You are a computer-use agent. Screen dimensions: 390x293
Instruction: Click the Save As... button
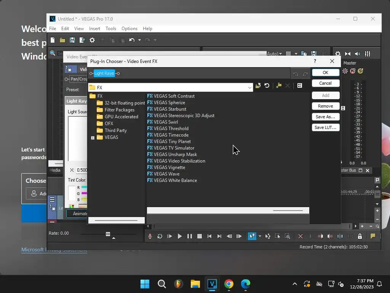click(325, 117)
